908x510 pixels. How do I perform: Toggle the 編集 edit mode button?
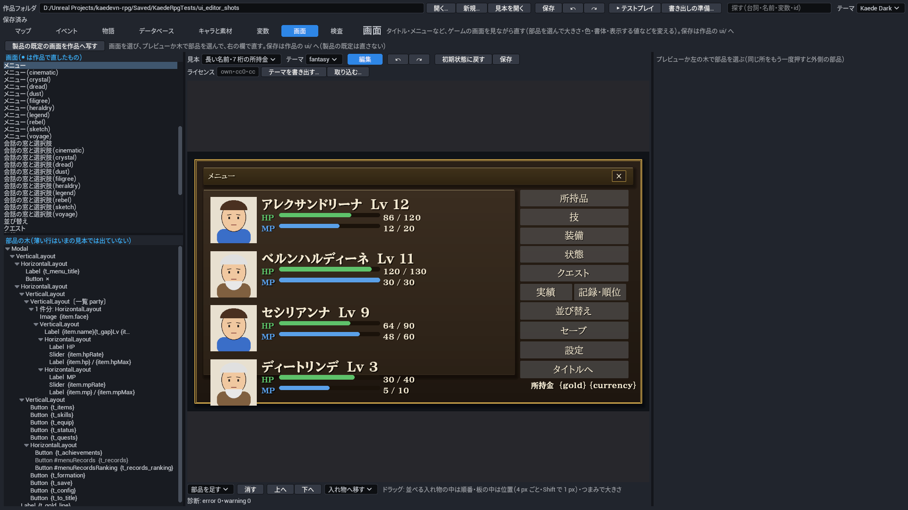[x=365, y=59]
